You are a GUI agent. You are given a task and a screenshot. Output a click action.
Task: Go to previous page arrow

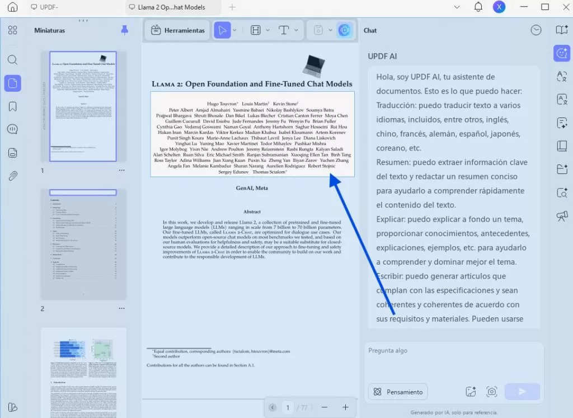(273, 407)
